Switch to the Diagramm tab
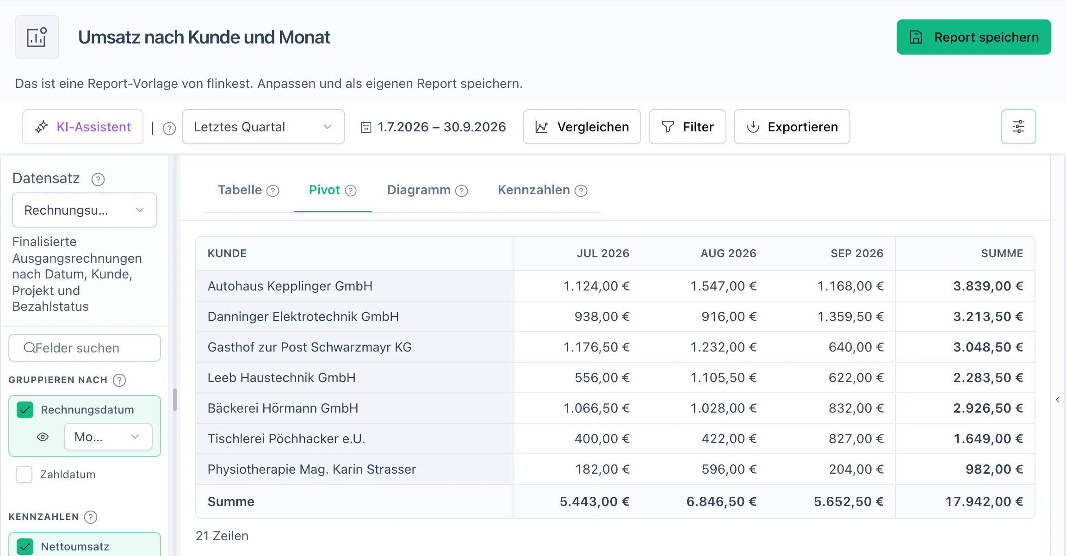This screenshot has height=556, width=1066. 419,190
